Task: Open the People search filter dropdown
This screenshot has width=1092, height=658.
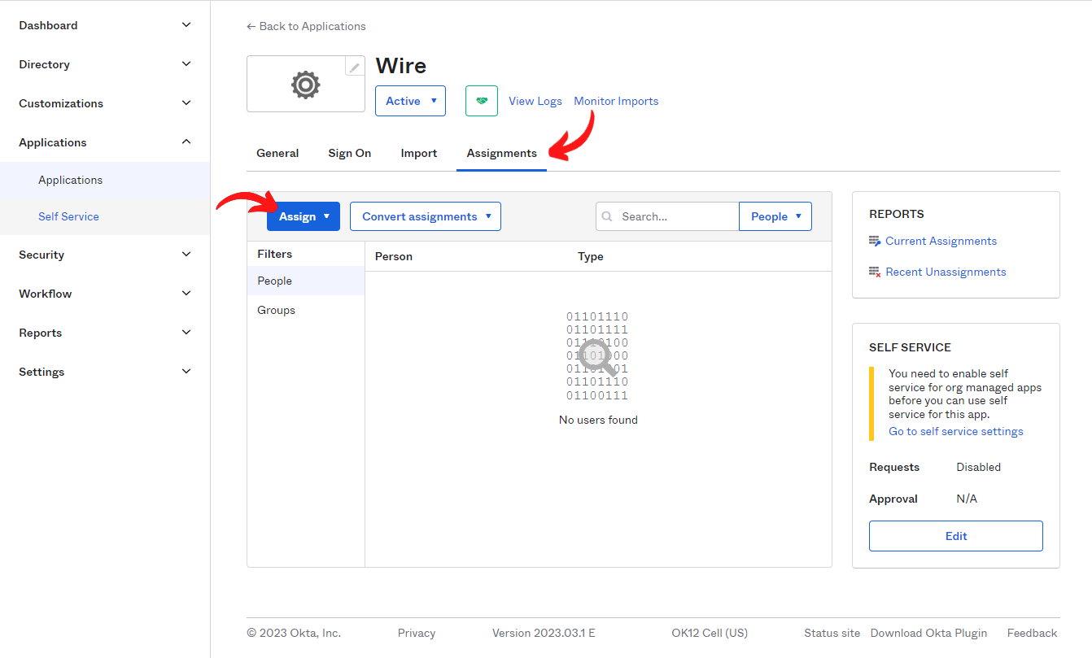Action: point(775,216)
